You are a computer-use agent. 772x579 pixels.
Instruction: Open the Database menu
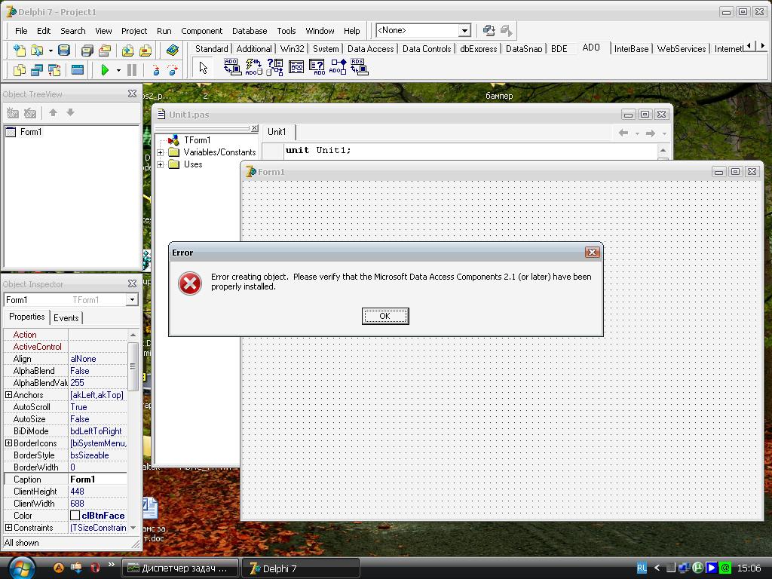250,30
